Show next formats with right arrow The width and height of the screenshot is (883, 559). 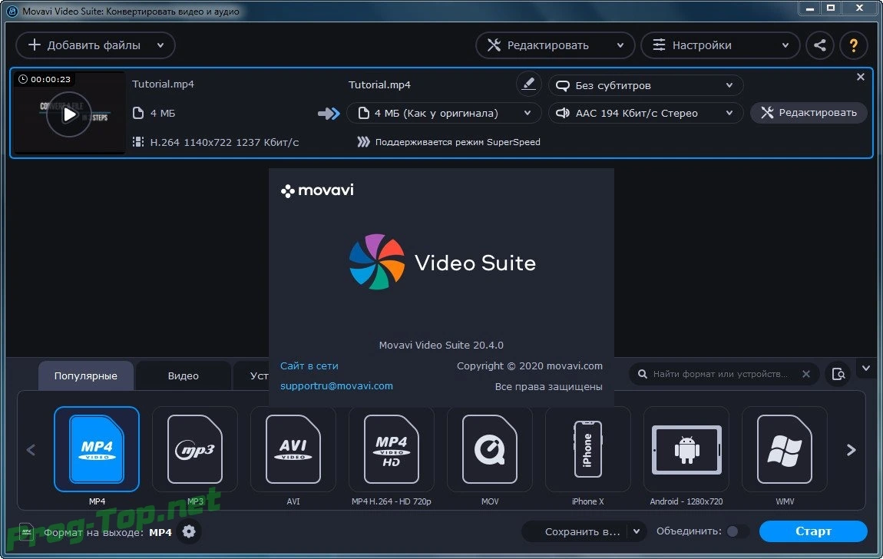point(852,449)
